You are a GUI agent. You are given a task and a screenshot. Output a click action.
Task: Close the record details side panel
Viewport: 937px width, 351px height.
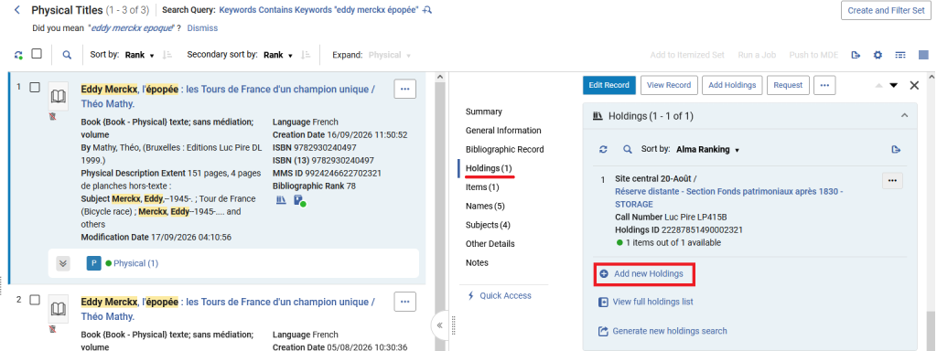914,85
